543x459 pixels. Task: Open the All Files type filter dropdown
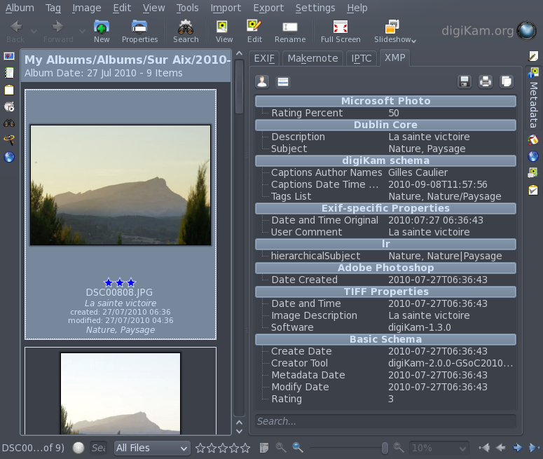tap(151, 448)
